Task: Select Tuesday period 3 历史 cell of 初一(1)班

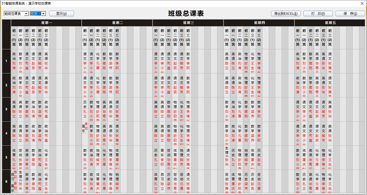Action: (85, 109)
